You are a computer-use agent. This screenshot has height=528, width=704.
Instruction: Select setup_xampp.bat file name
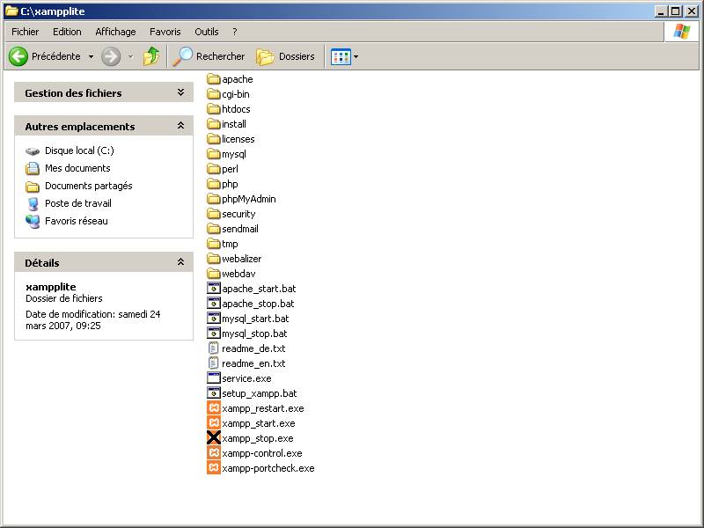click(260, 393)
